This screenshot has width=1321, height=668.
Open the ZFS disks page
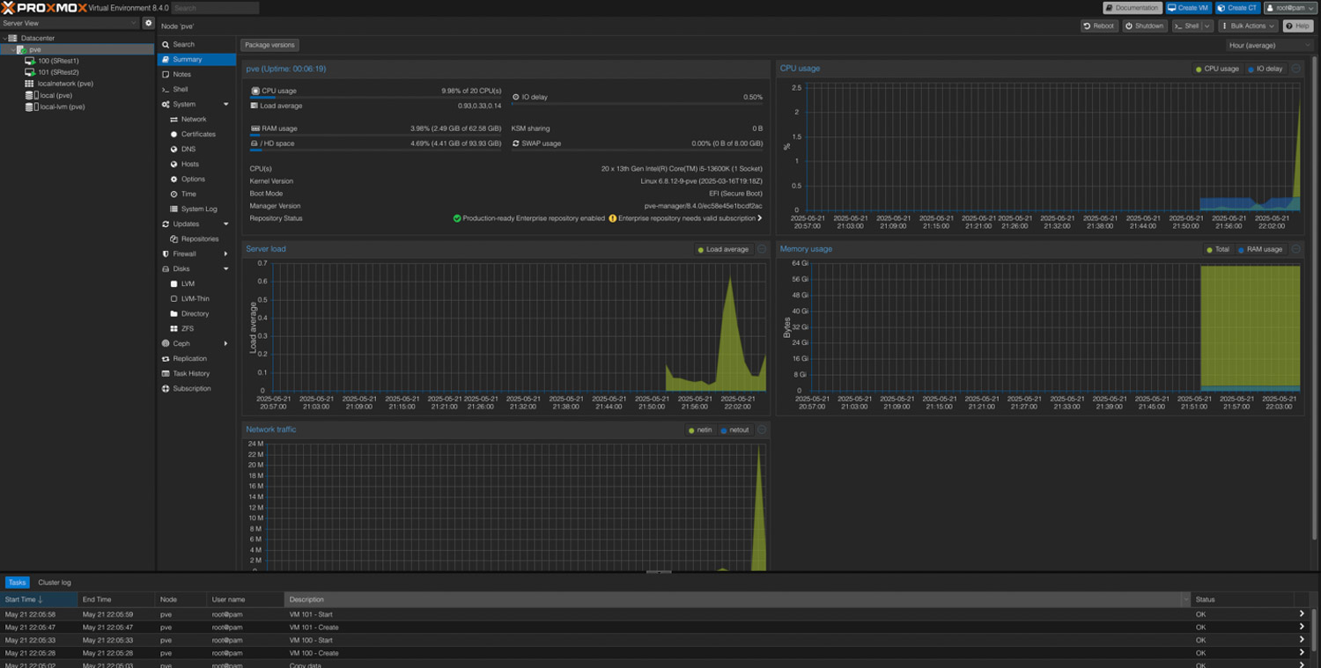188,328
